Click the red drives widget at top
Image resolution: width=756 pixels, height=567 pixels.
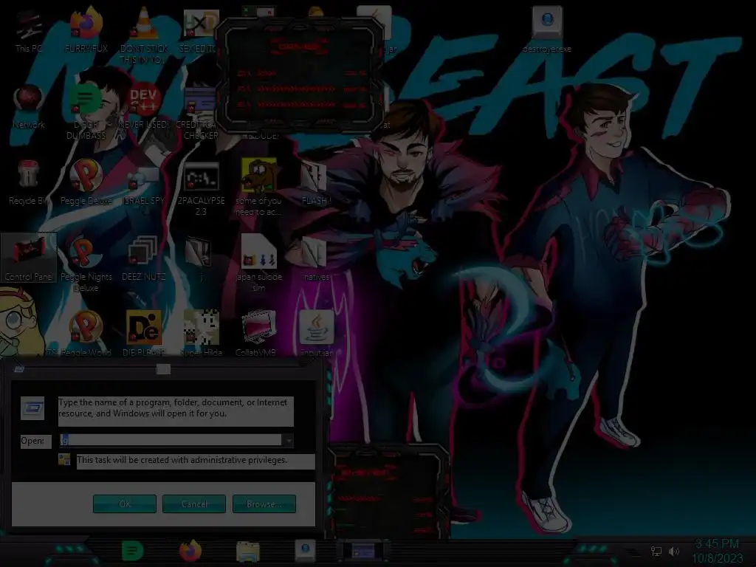point(300,75)
